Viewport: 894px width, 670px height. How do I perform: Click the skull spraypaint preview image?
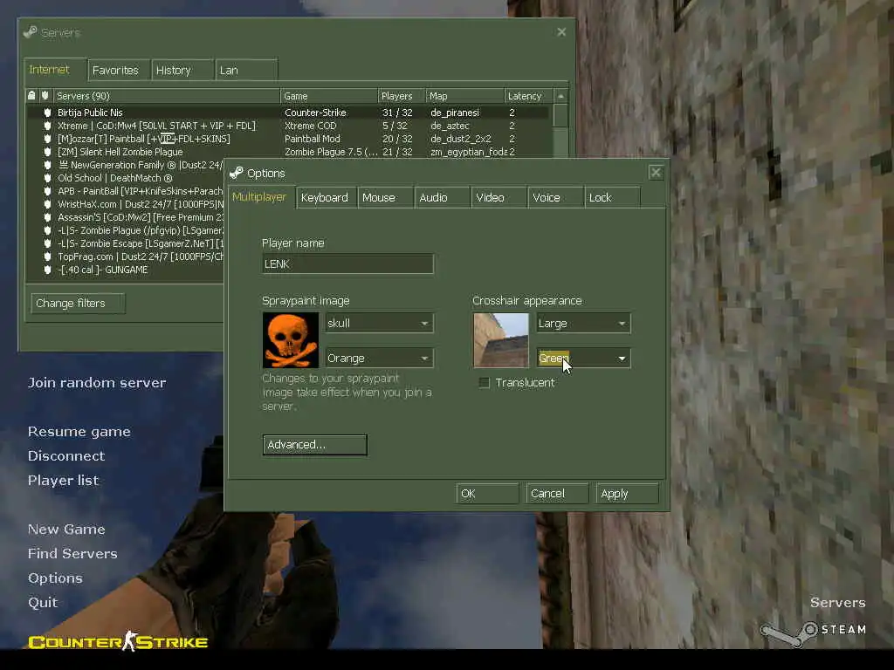tap(291, 340)
